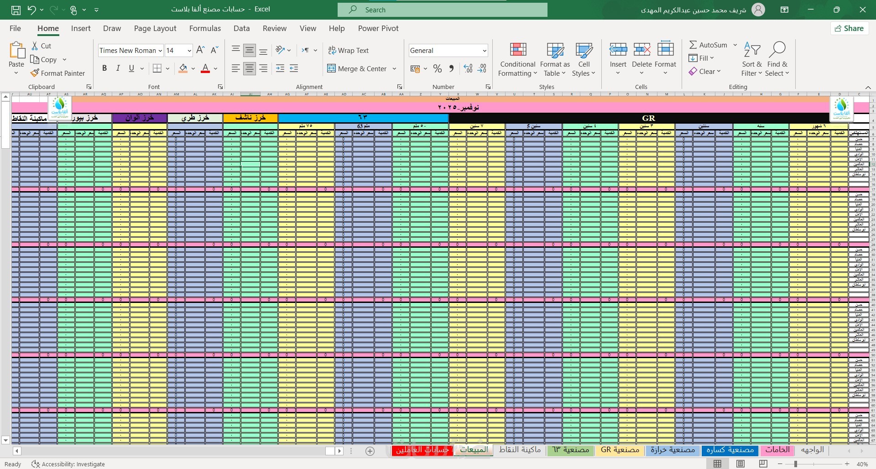Open Conditional Formatting menu
Image resolution: width=876 pixels, height=469 pixels.
[518, 60]
